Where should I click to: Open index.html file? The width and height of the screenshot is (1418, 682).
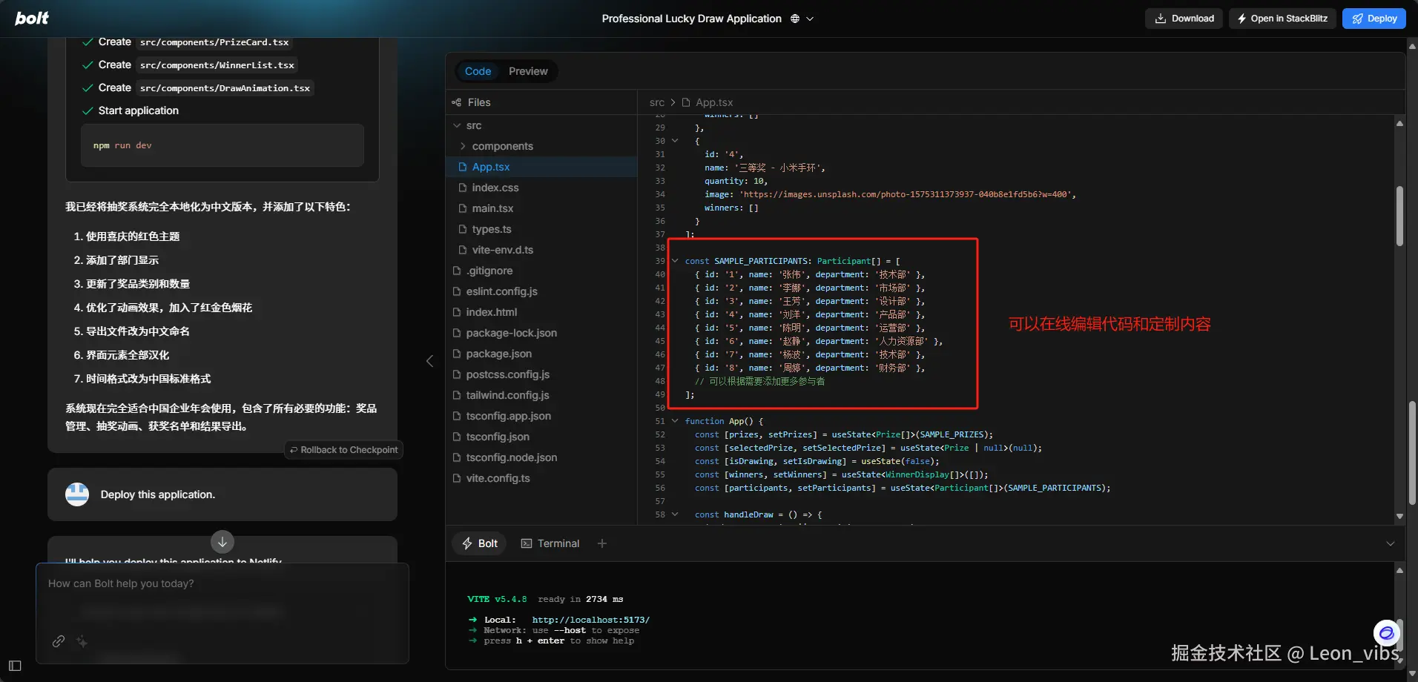pos(541,312)
